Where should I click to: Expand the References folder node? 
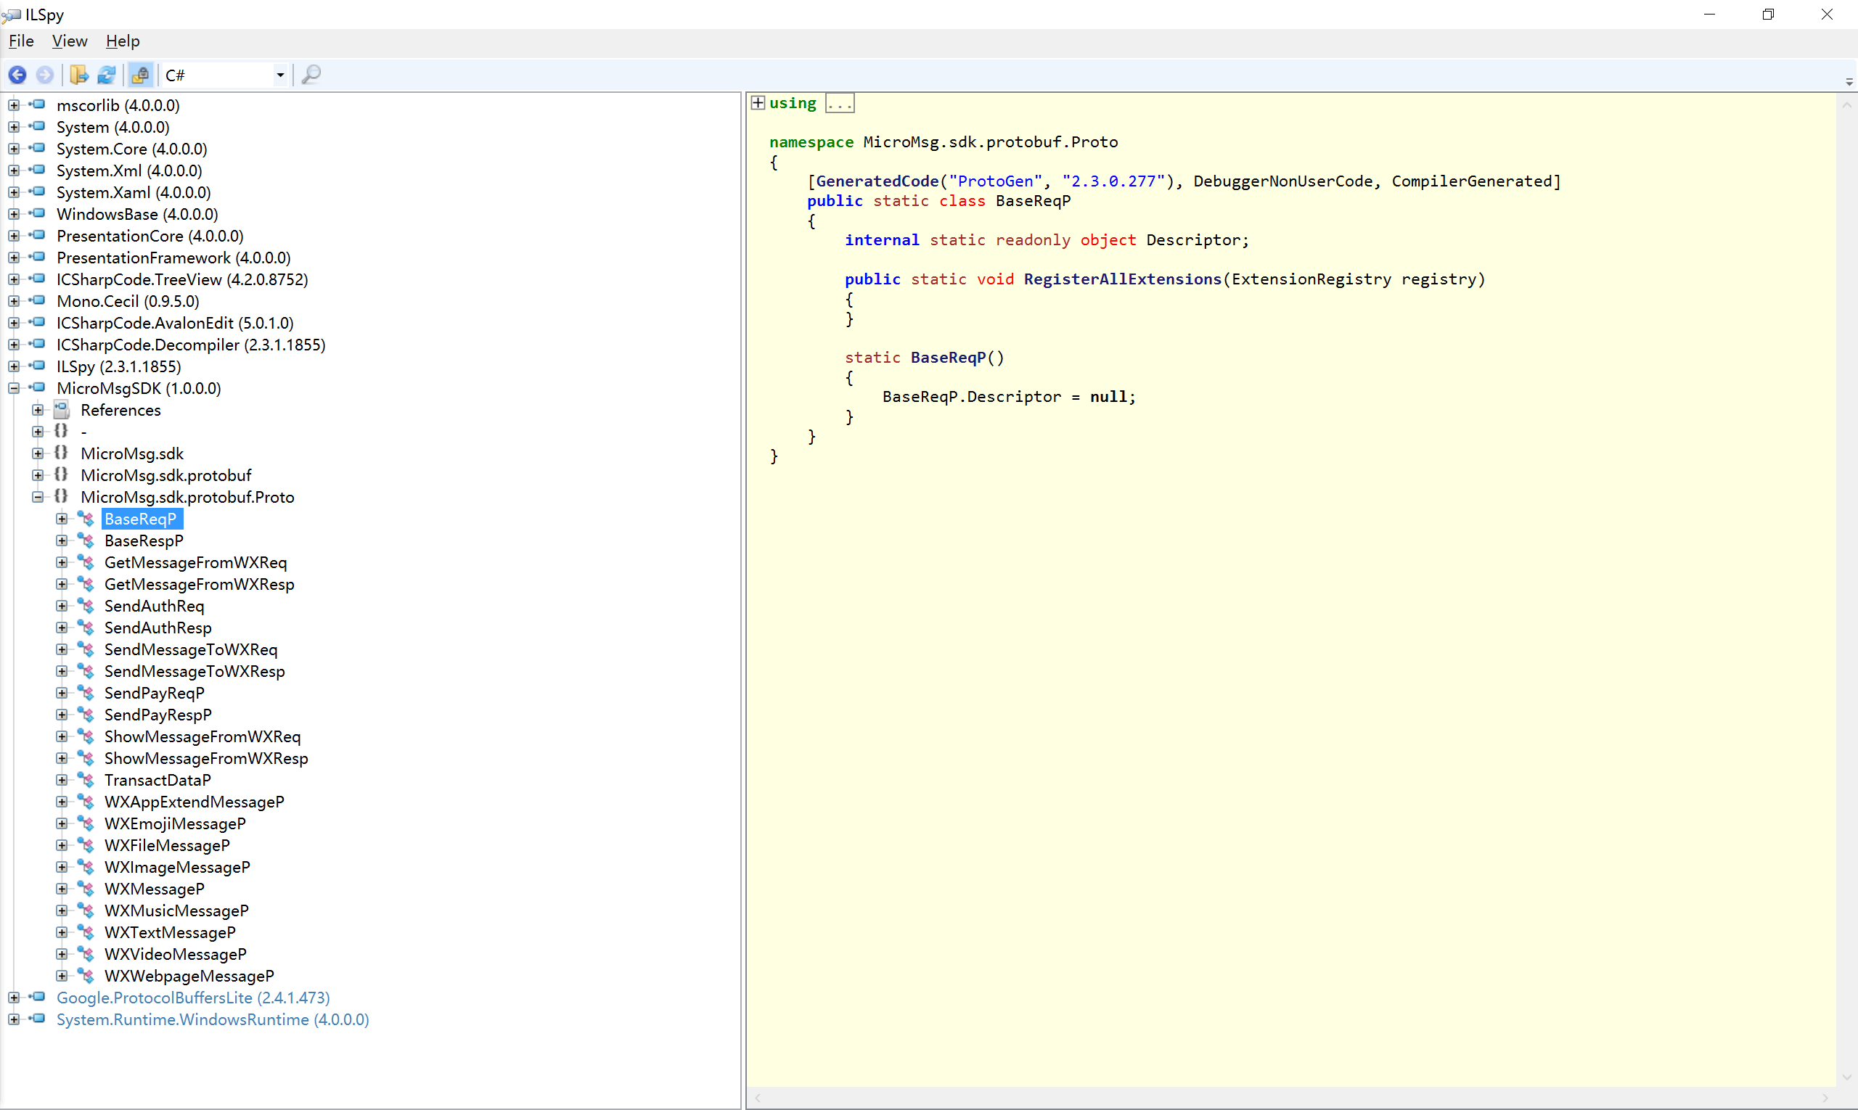38,410
